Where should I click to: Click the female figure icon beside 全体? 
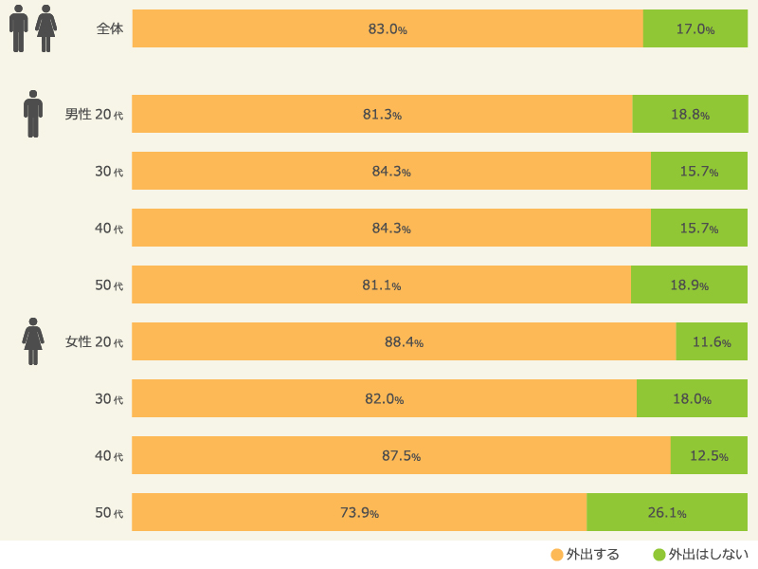(45, 28)
